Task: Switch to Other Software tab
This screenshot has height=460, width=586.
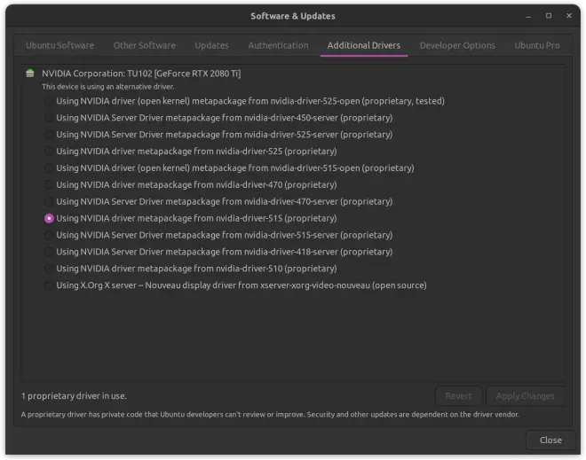Action: [144, 45]
